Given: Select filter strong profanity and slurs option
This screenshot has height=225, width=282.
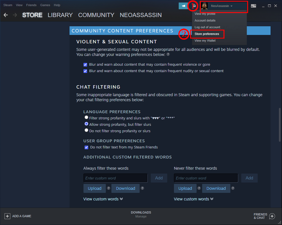Looking at the screenshot, I should 86,117.
